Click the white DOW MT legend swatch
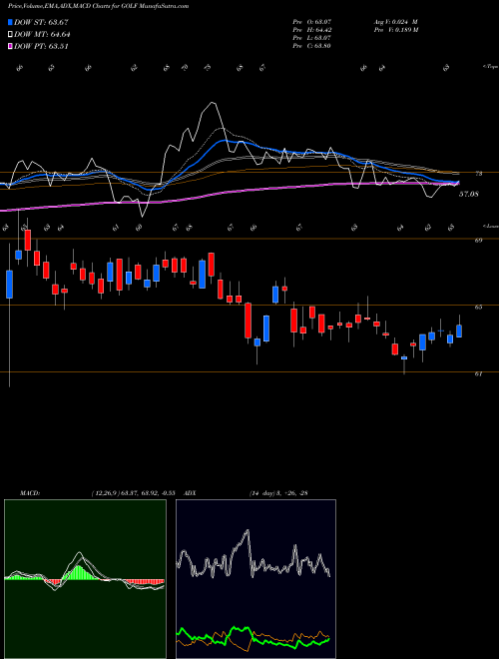Screen dimensions: 499x659 10,35
